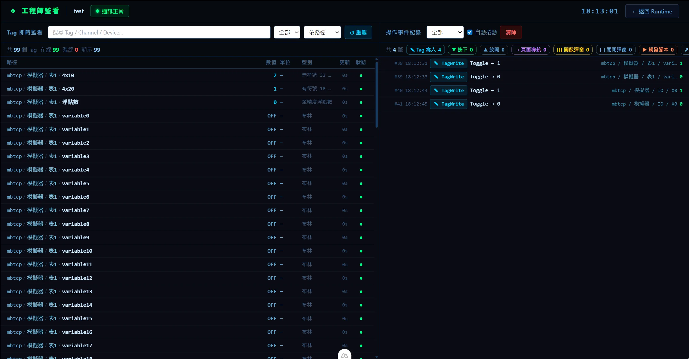689x359 pixels.
Task: Click the 18:13:01 clock display
Action: (600, 11)
